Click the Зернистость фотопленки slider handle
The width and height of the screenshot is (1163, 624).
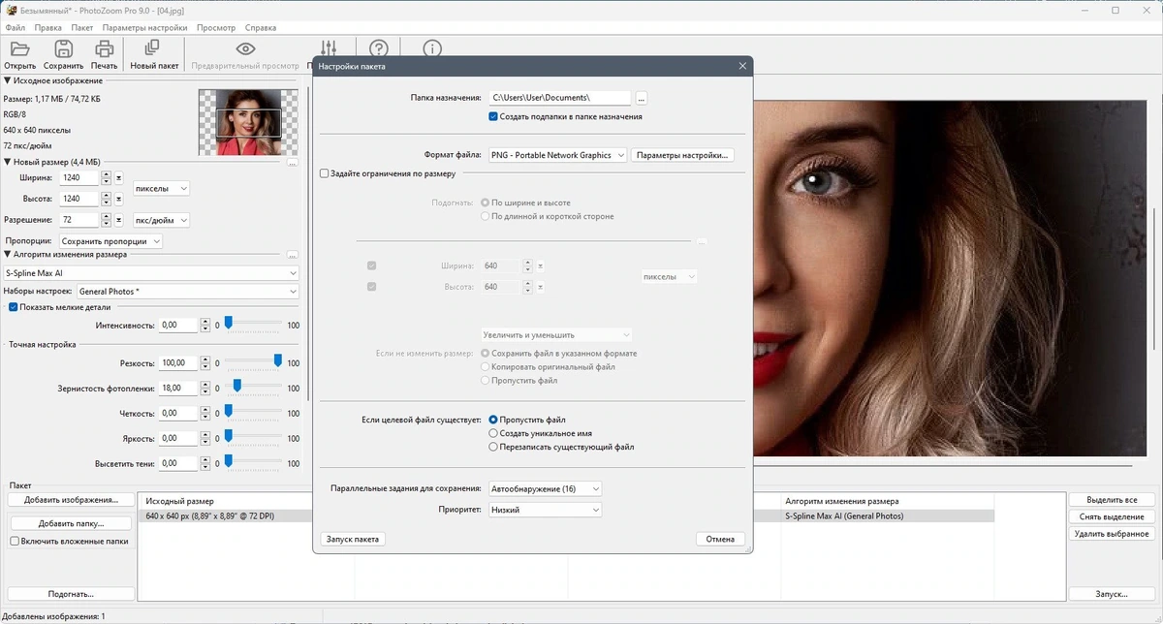236,387
